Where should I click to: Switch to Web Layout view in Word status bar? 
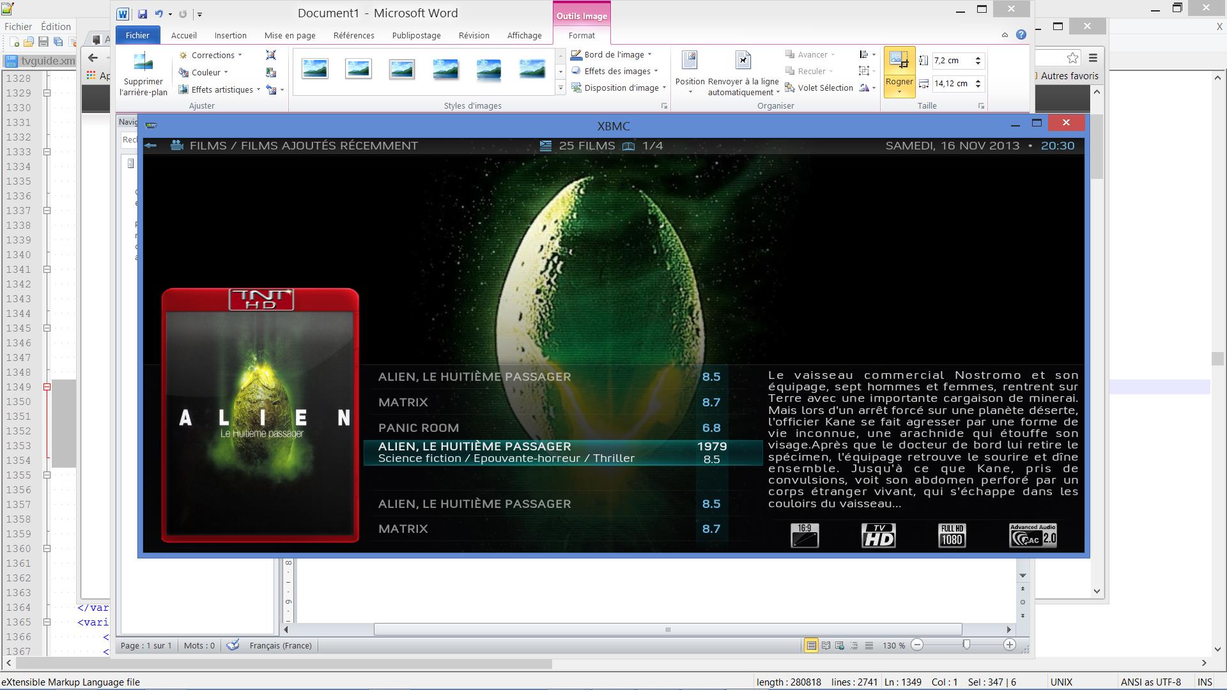click(840, 645)
